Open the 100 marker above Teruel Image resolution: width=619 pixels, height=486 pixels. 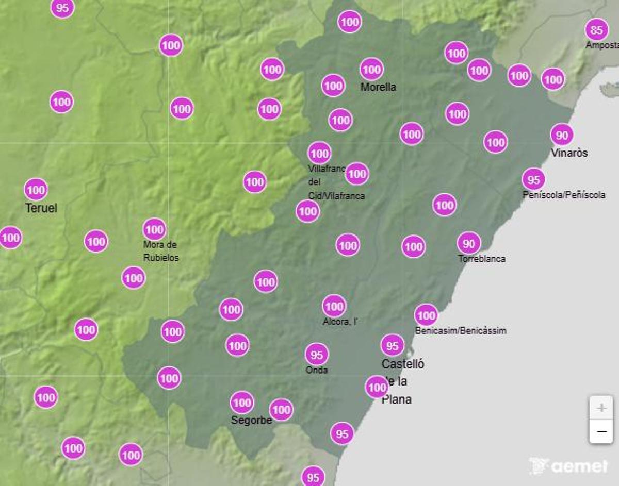coord(36,190)
